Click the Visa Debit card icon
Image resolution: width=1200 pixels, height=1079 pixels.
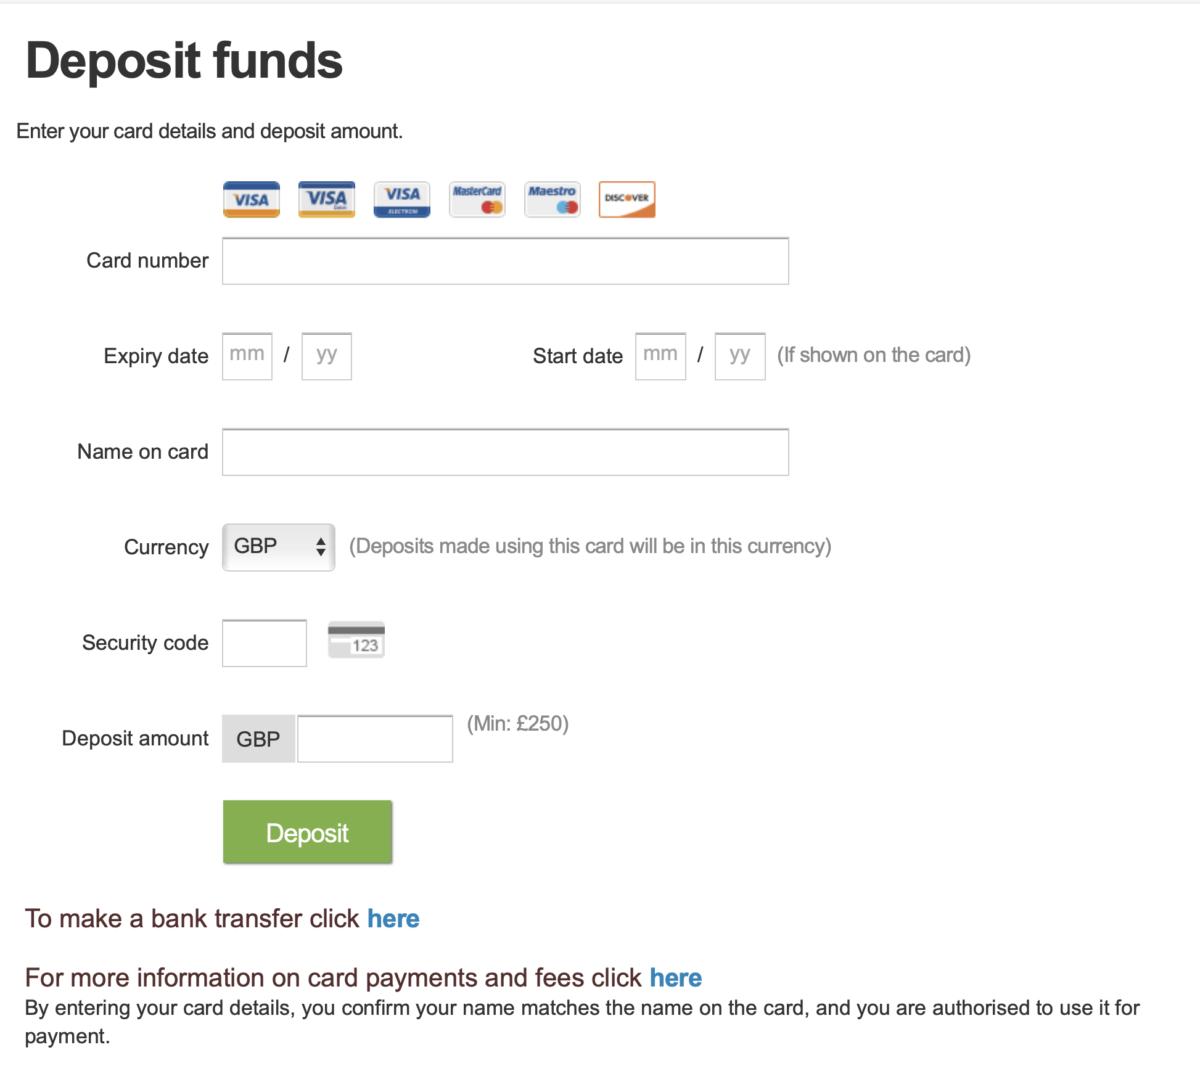coord(326,198)
